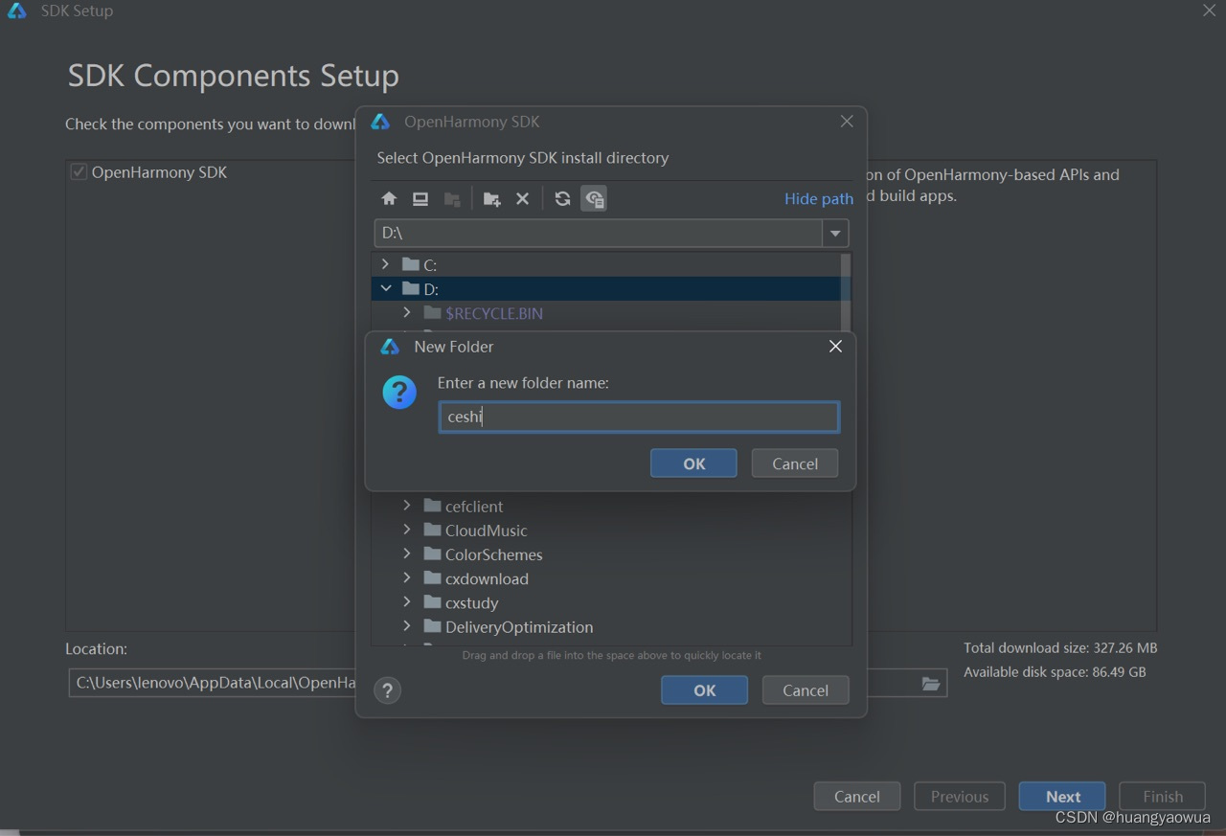The image size is (1226, 836).
Task: Click the D:\ path text field
Action: (599, 233)
